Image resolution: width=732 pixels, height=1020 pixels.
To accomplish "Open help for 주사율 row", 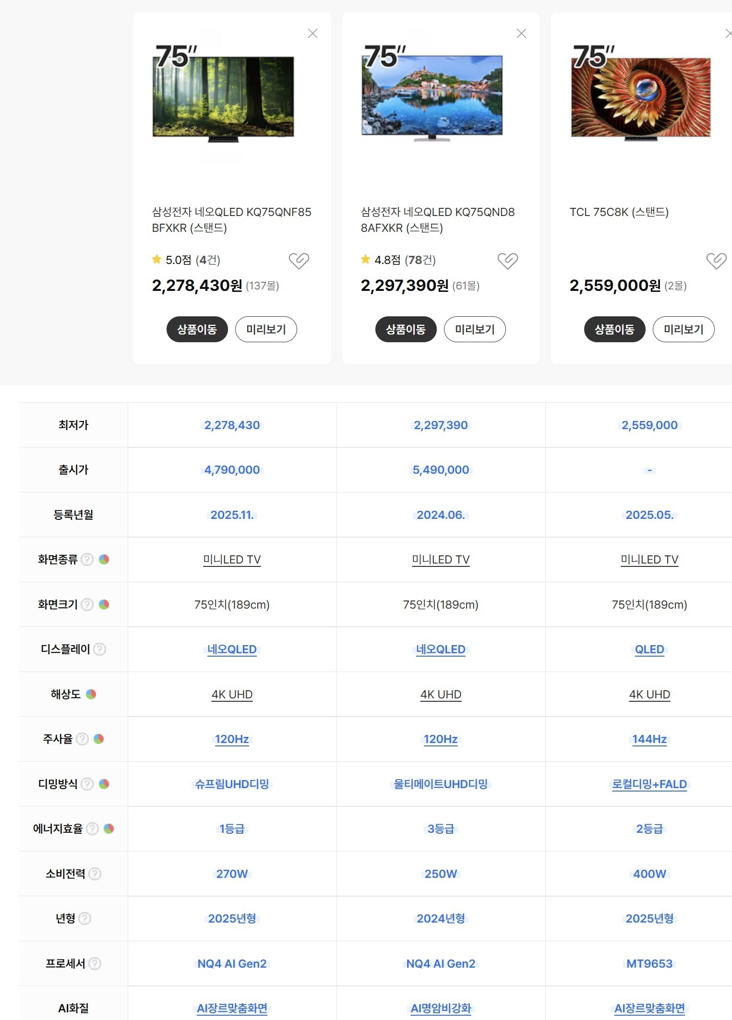I will point(83,739).
